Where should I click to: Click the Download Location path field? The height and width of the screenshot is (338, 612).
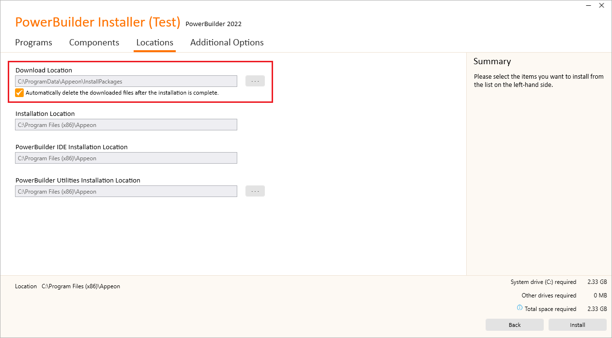click(x=126, y=81)
